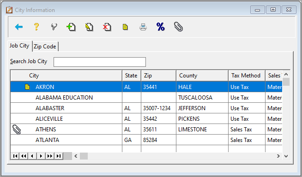Click the horizontal scrollbar left arrow
Viewport: 302px width, 177px height.
[76, 156]
